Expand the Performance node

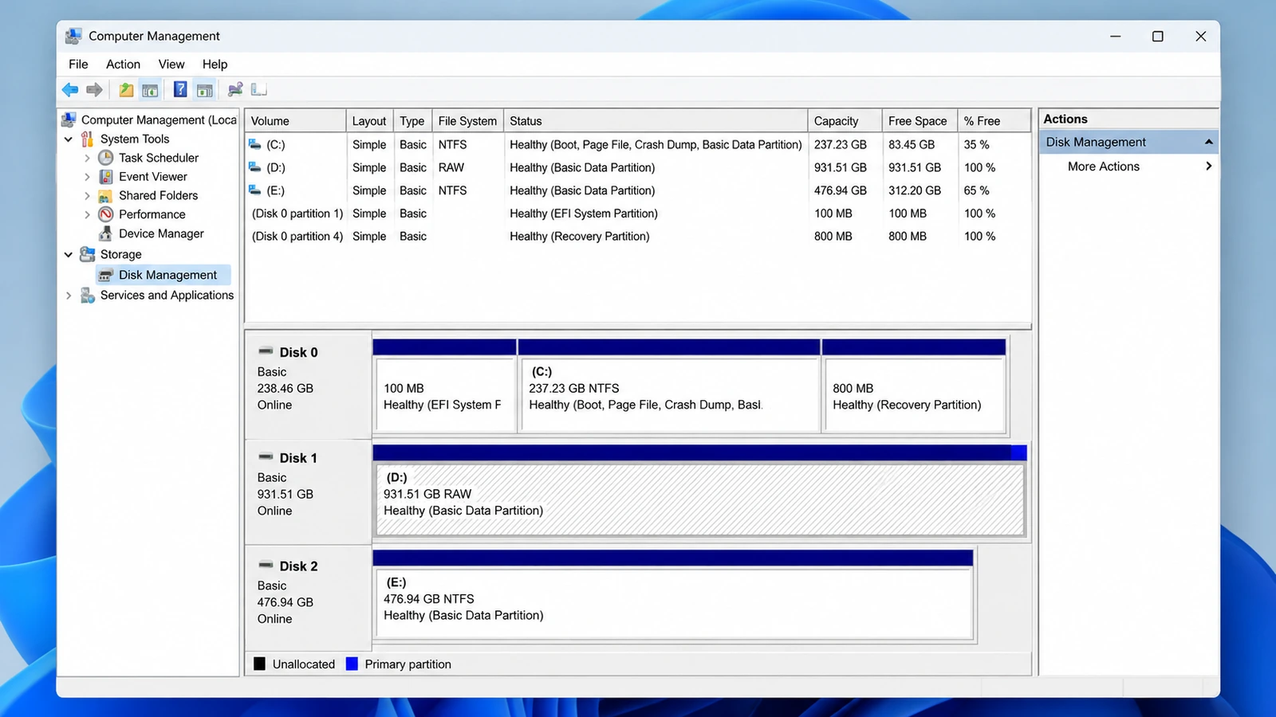point(87,214)
